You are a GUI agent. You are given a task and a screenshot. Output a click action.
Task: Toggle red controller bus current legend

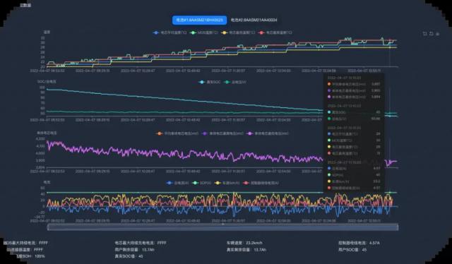click(261, 183)
